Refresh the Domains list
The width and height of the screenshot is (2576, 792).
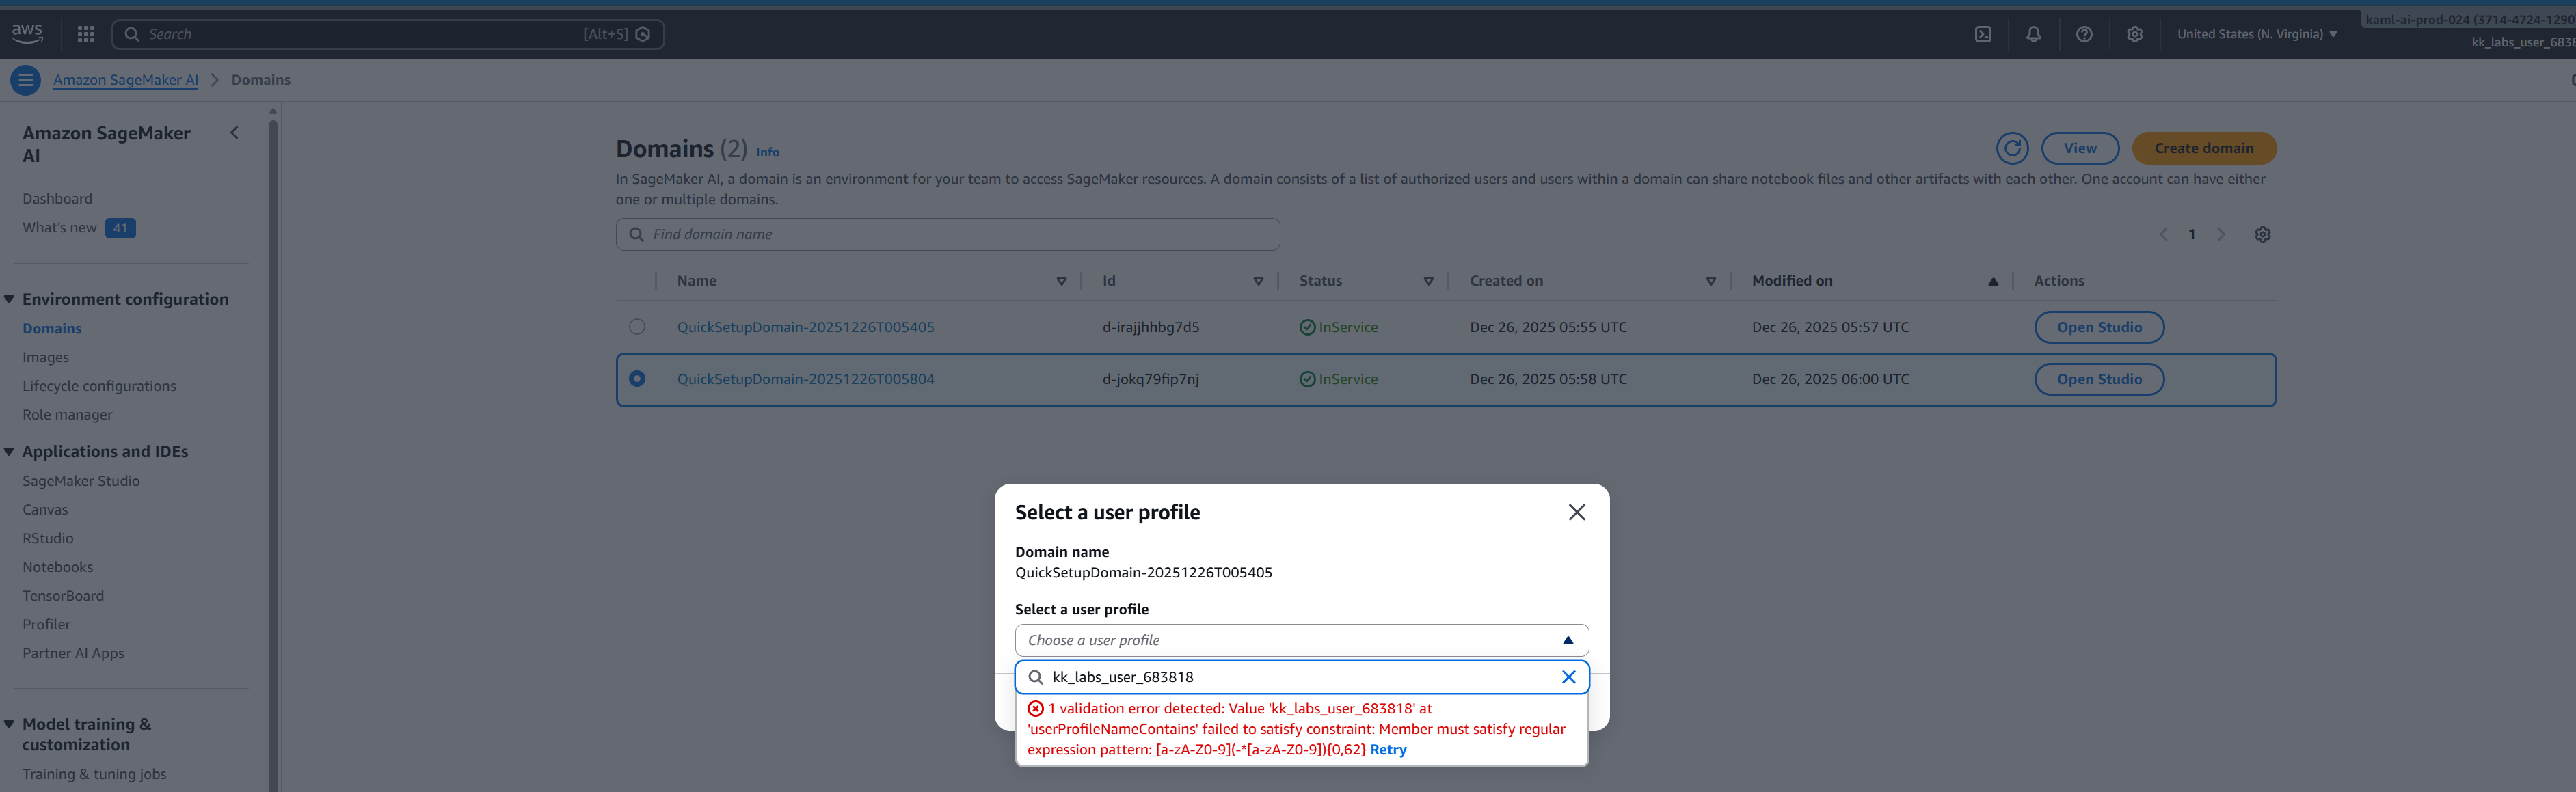tap(2012, 148)
